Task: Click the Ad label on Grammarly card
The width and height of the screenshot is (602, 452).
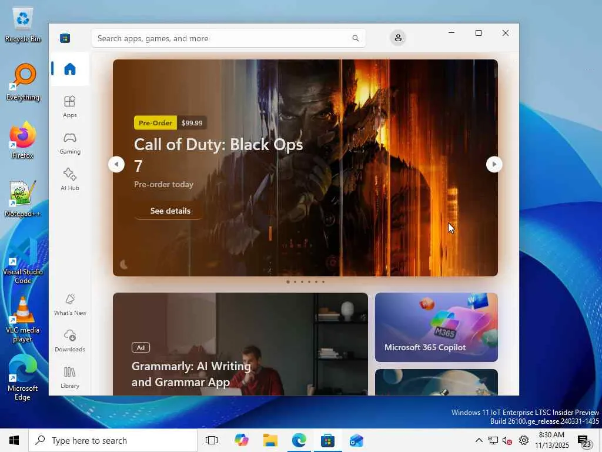Action: coord(141,347)
